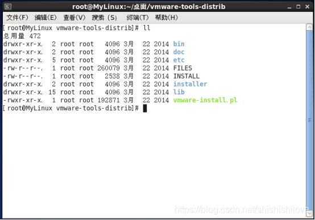Click the file size 2538
The image size is (315, 220).
coord(113,76)
